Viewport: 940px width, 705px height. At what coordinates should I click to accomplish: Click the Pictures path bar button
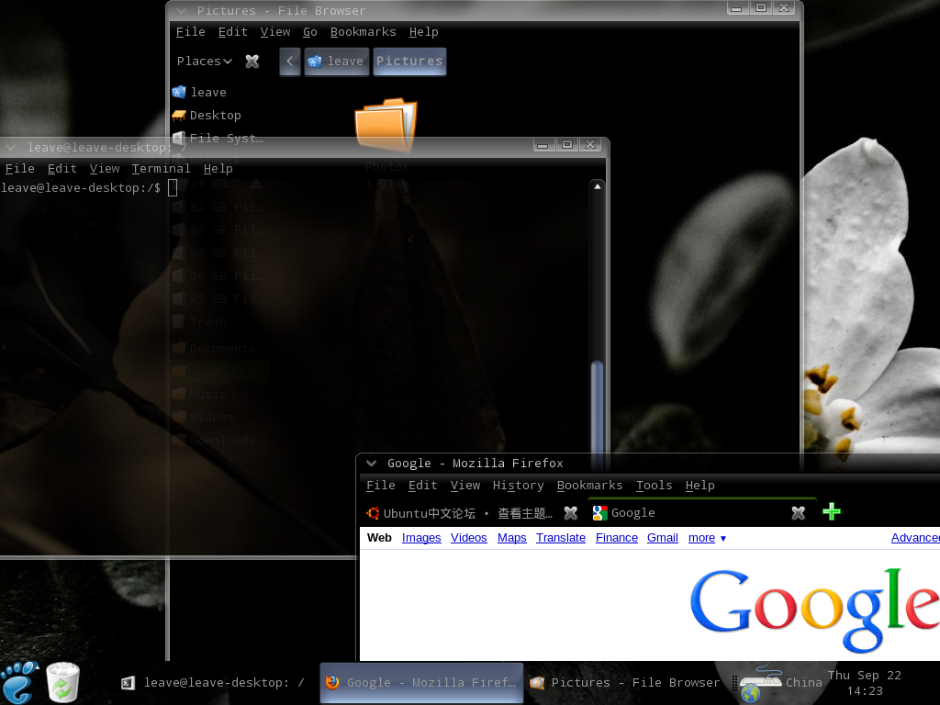(x=409, y=62)
